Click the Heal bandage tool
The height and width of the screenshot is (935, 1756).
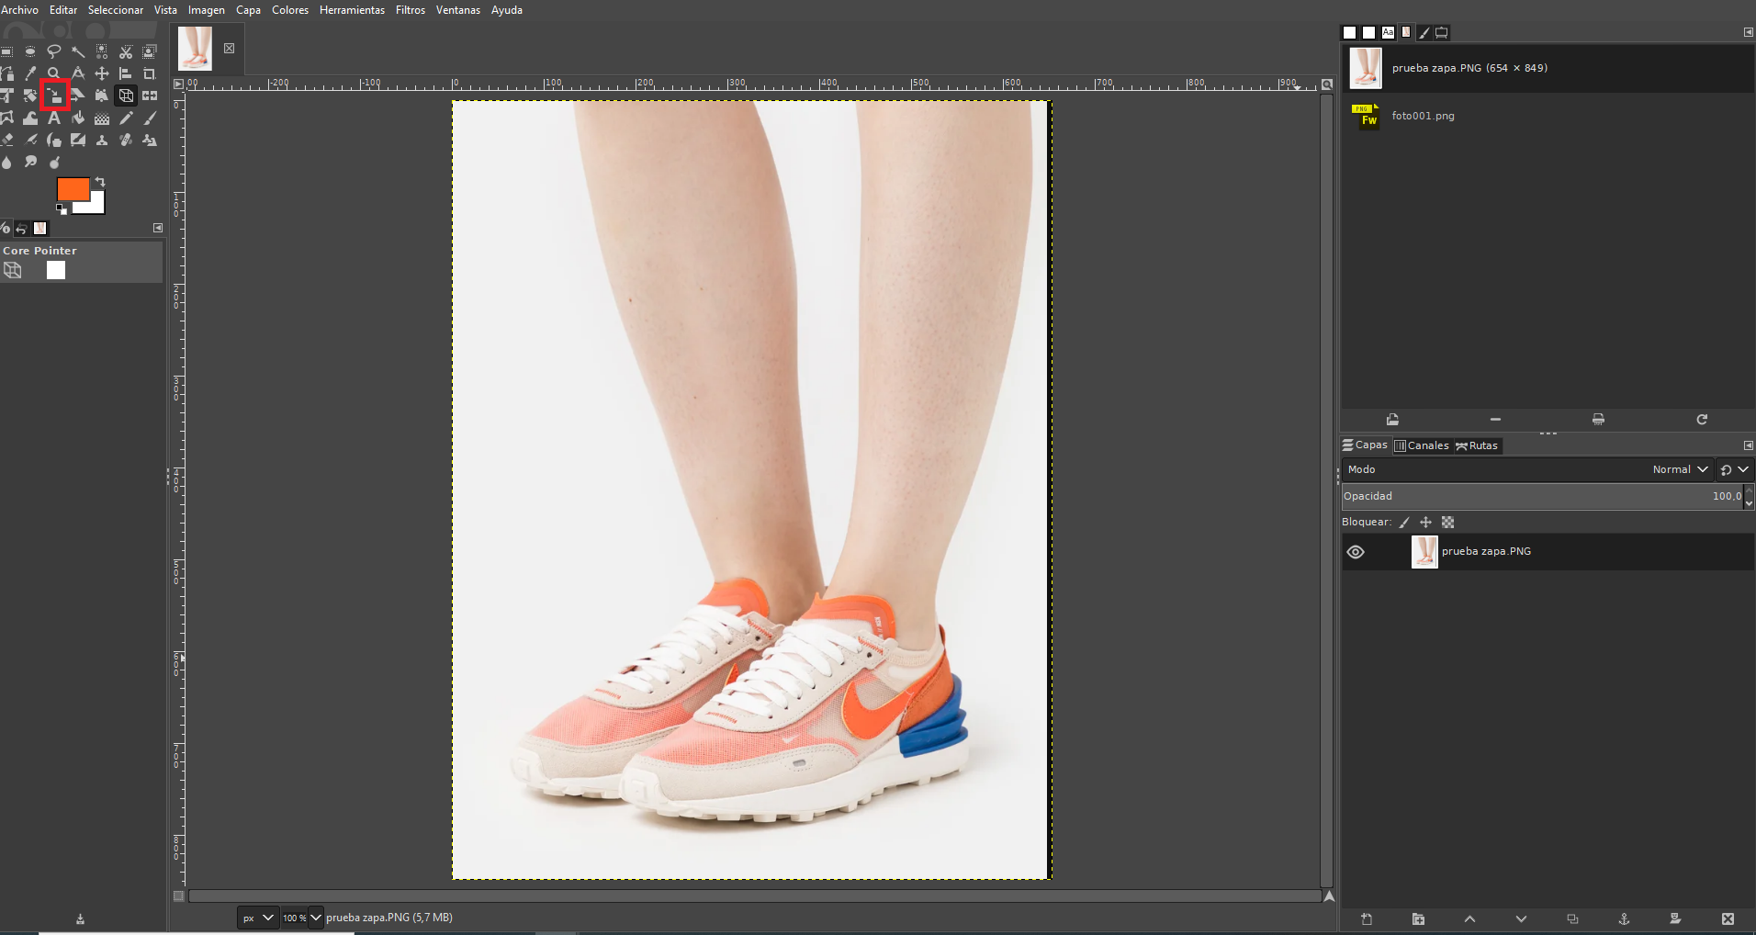pos(126,141)
